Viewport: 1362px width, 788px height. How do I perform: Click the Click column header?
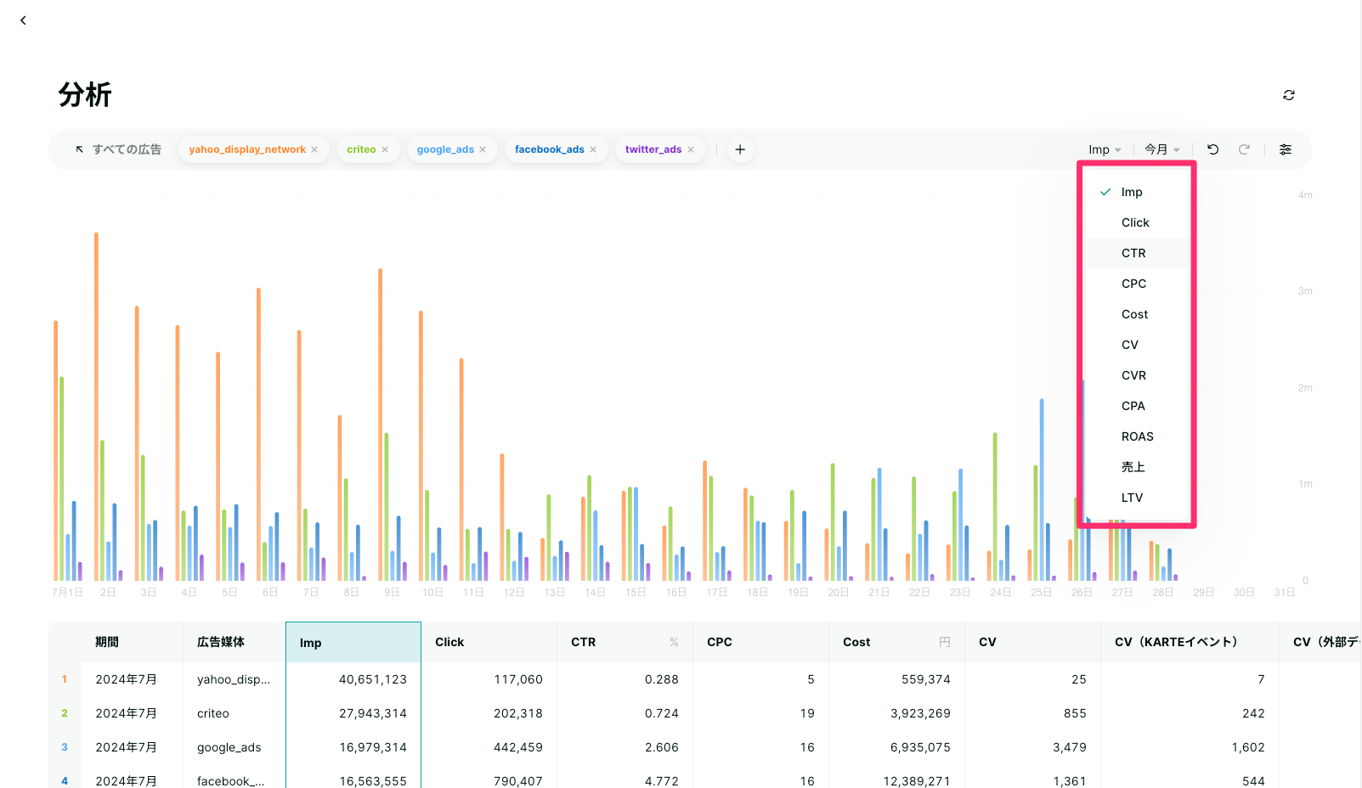point(489,642)
